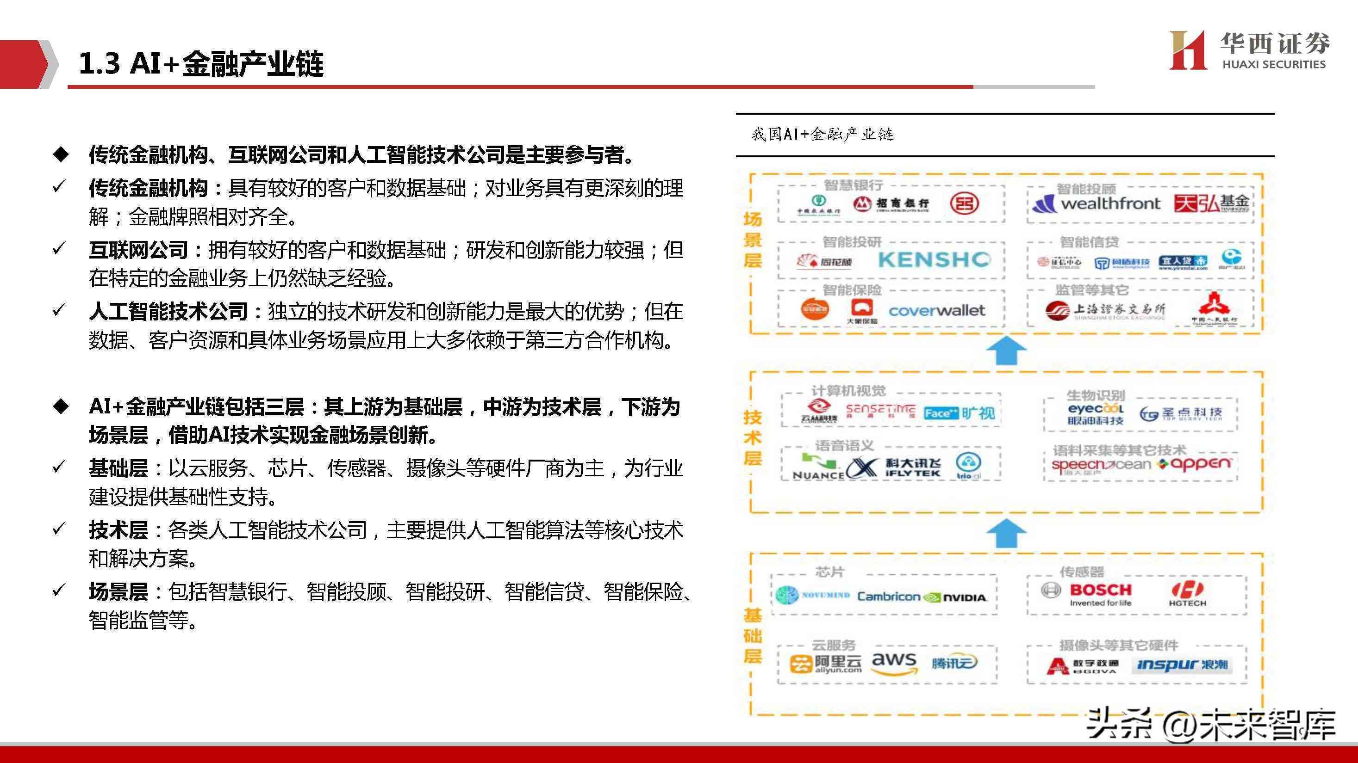Click the "智能保险" category heading in the chart
1358x763 pixels.
pyautogui.click(x=853, y=289)
